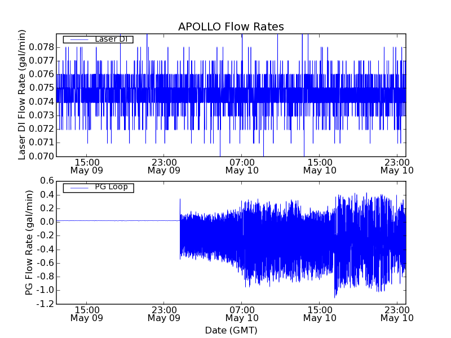Select the "Laser DI" legend label
451x338 pixels.
pos(110,39)
